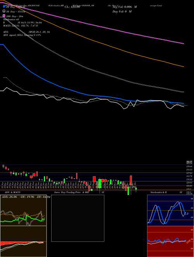Click the magenta 200 Day legend swatch

point(4,16)
